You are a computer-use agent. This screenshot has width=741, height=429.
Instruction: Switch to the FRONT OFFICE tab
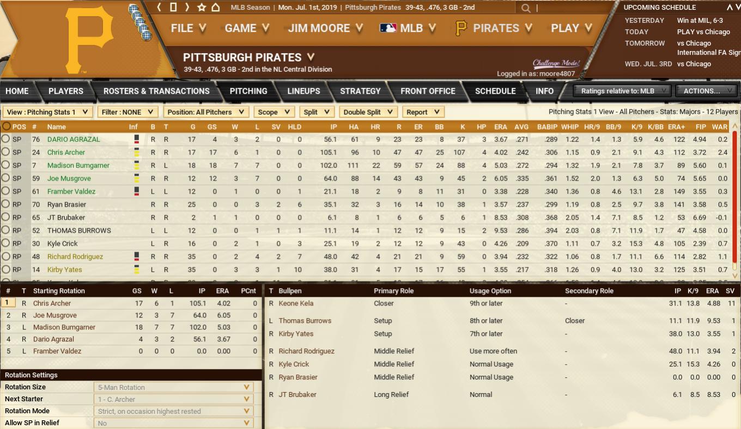[x=428, y=91]
